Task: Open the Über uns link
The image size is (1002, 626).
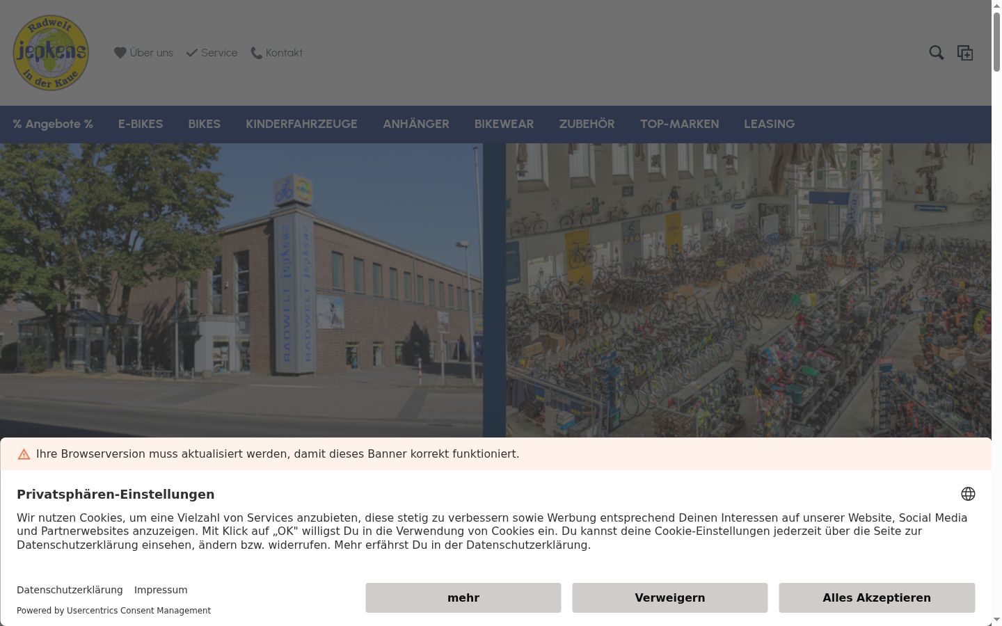Action: click(x=144, y=53)
